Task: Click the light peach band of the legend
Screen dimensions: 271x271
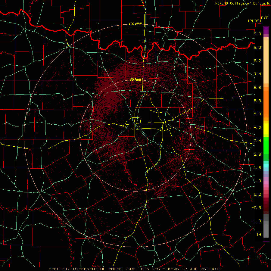Action: click(x=266, y=62)
